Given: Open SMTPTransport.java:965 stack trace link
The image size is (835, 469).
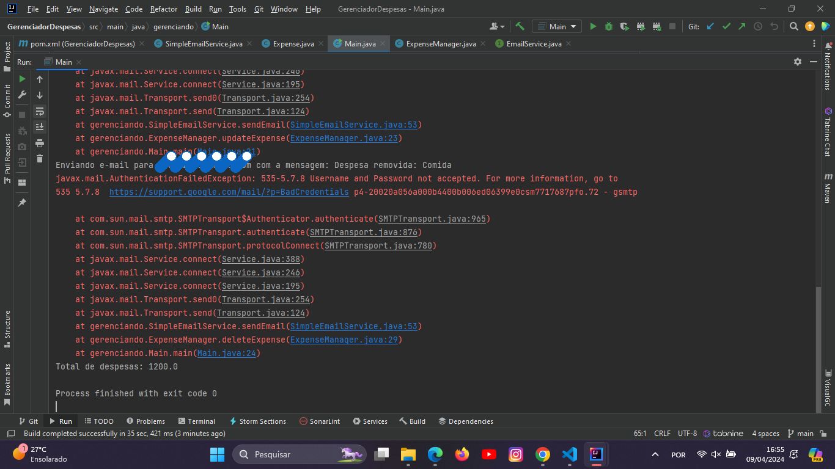Looking at the screenshot, I should (432, 219).
